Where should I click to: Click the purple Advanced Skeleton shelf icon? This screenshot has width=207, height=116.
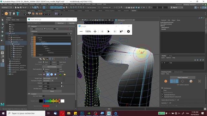(56, 14)
